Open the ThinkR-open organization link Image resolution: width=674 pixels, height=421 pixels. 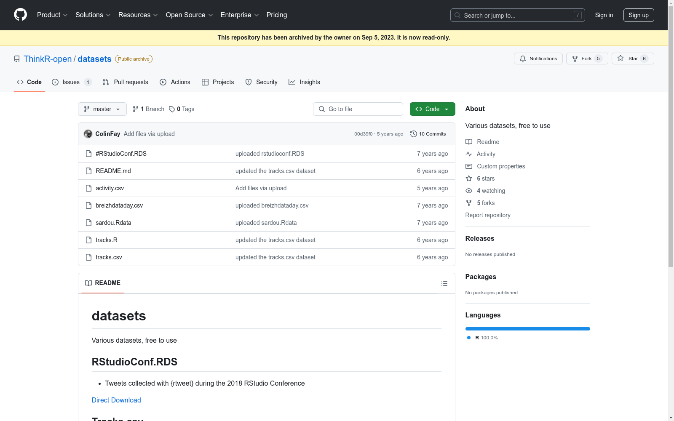(48, 59)
